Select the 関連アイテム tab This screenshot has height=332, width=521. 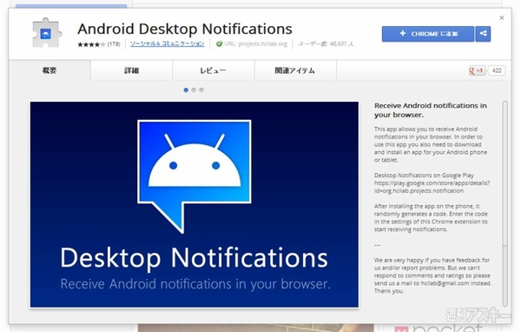pyautogui.click(x=295, y=70)
